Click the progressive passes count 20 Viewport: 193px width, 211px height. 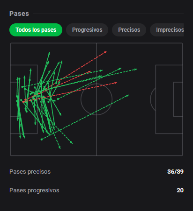[180, 190]
